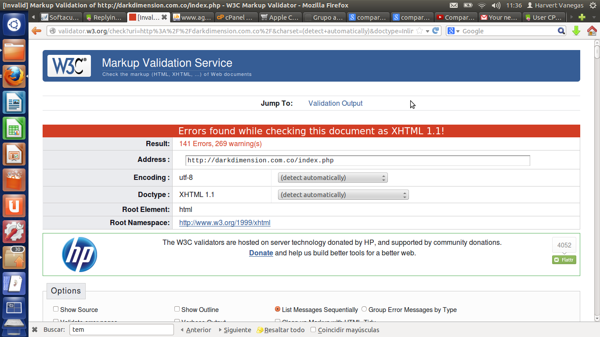Click the Flattr button
This screenshot has width=600, height=337.
click(564, 260)
